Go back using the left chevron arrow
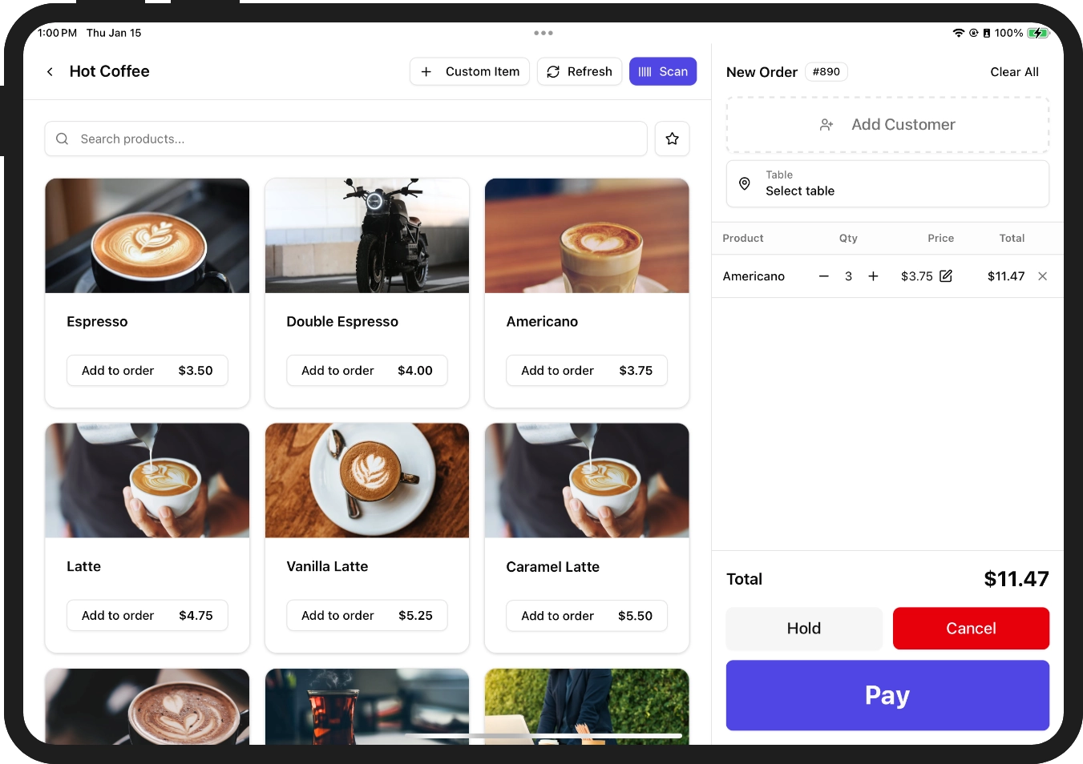This screenshot has height=764, width=1083. [x=50, y=72]
